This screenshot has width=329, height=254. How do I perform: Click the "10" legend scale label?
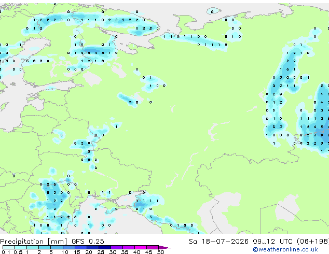[x=65, y=252]
